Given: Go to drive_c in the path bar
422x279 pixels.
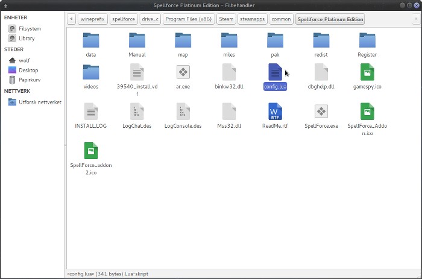Looking at the screenshot, I should [150, 19].
